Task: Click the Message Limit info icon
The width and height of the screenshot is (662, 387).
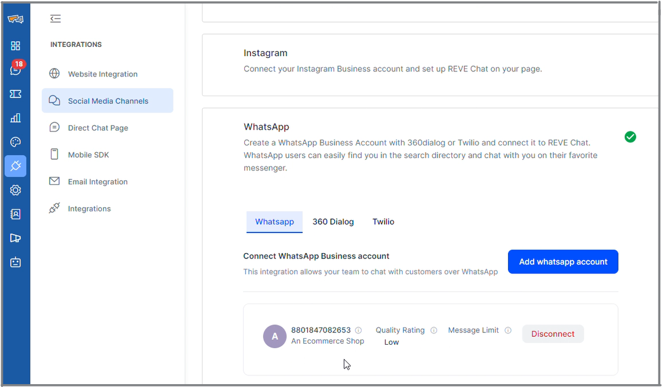Action: click(x=508, y=330)
